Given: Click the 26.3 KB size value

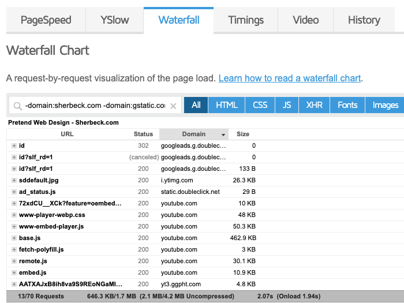Looking at the screenshot, I should coord(244,180).
